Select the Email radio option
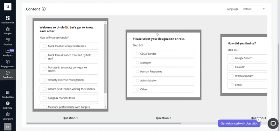Viewport: 280px width, 131px height. (232, 85)
